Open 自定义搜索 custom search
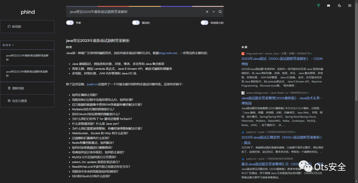358x183 pixels. tap(27, 101)
